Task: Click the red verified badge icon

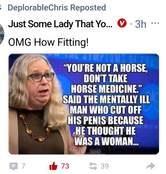Action: (122, 23)
